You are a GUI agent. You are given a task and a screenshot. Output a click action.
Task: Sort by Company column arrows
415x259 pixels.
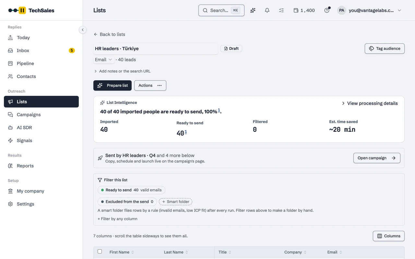305,252
